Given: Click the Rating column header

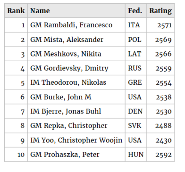Looking at the screenshot, I should tap(160, 11).
